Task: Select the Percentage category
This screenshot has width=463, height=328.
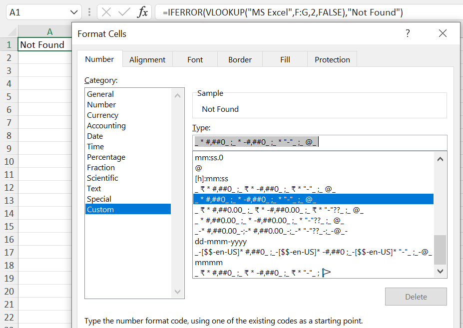Action: point(128,157)
